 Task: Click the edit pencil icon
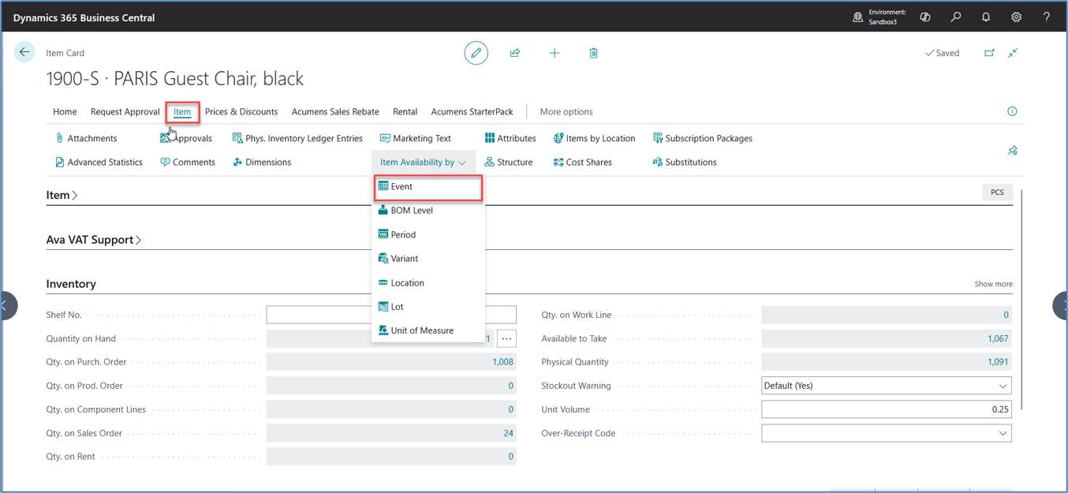tap(476, 53)
